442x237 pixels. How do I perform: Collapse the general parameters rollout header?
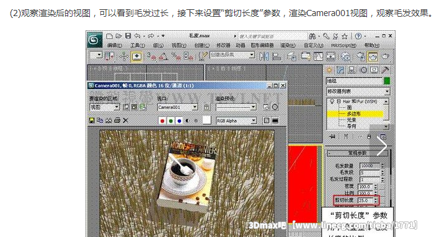click(x=357, y=153)
